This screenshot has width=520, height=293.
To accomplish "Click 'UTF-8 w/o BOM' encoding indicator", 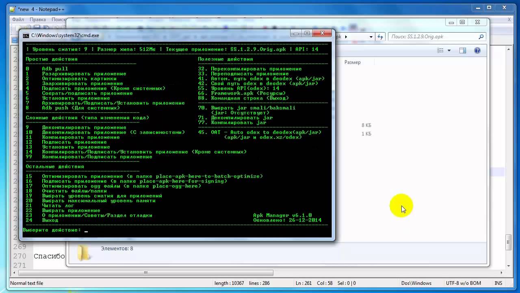I will 463,283.
